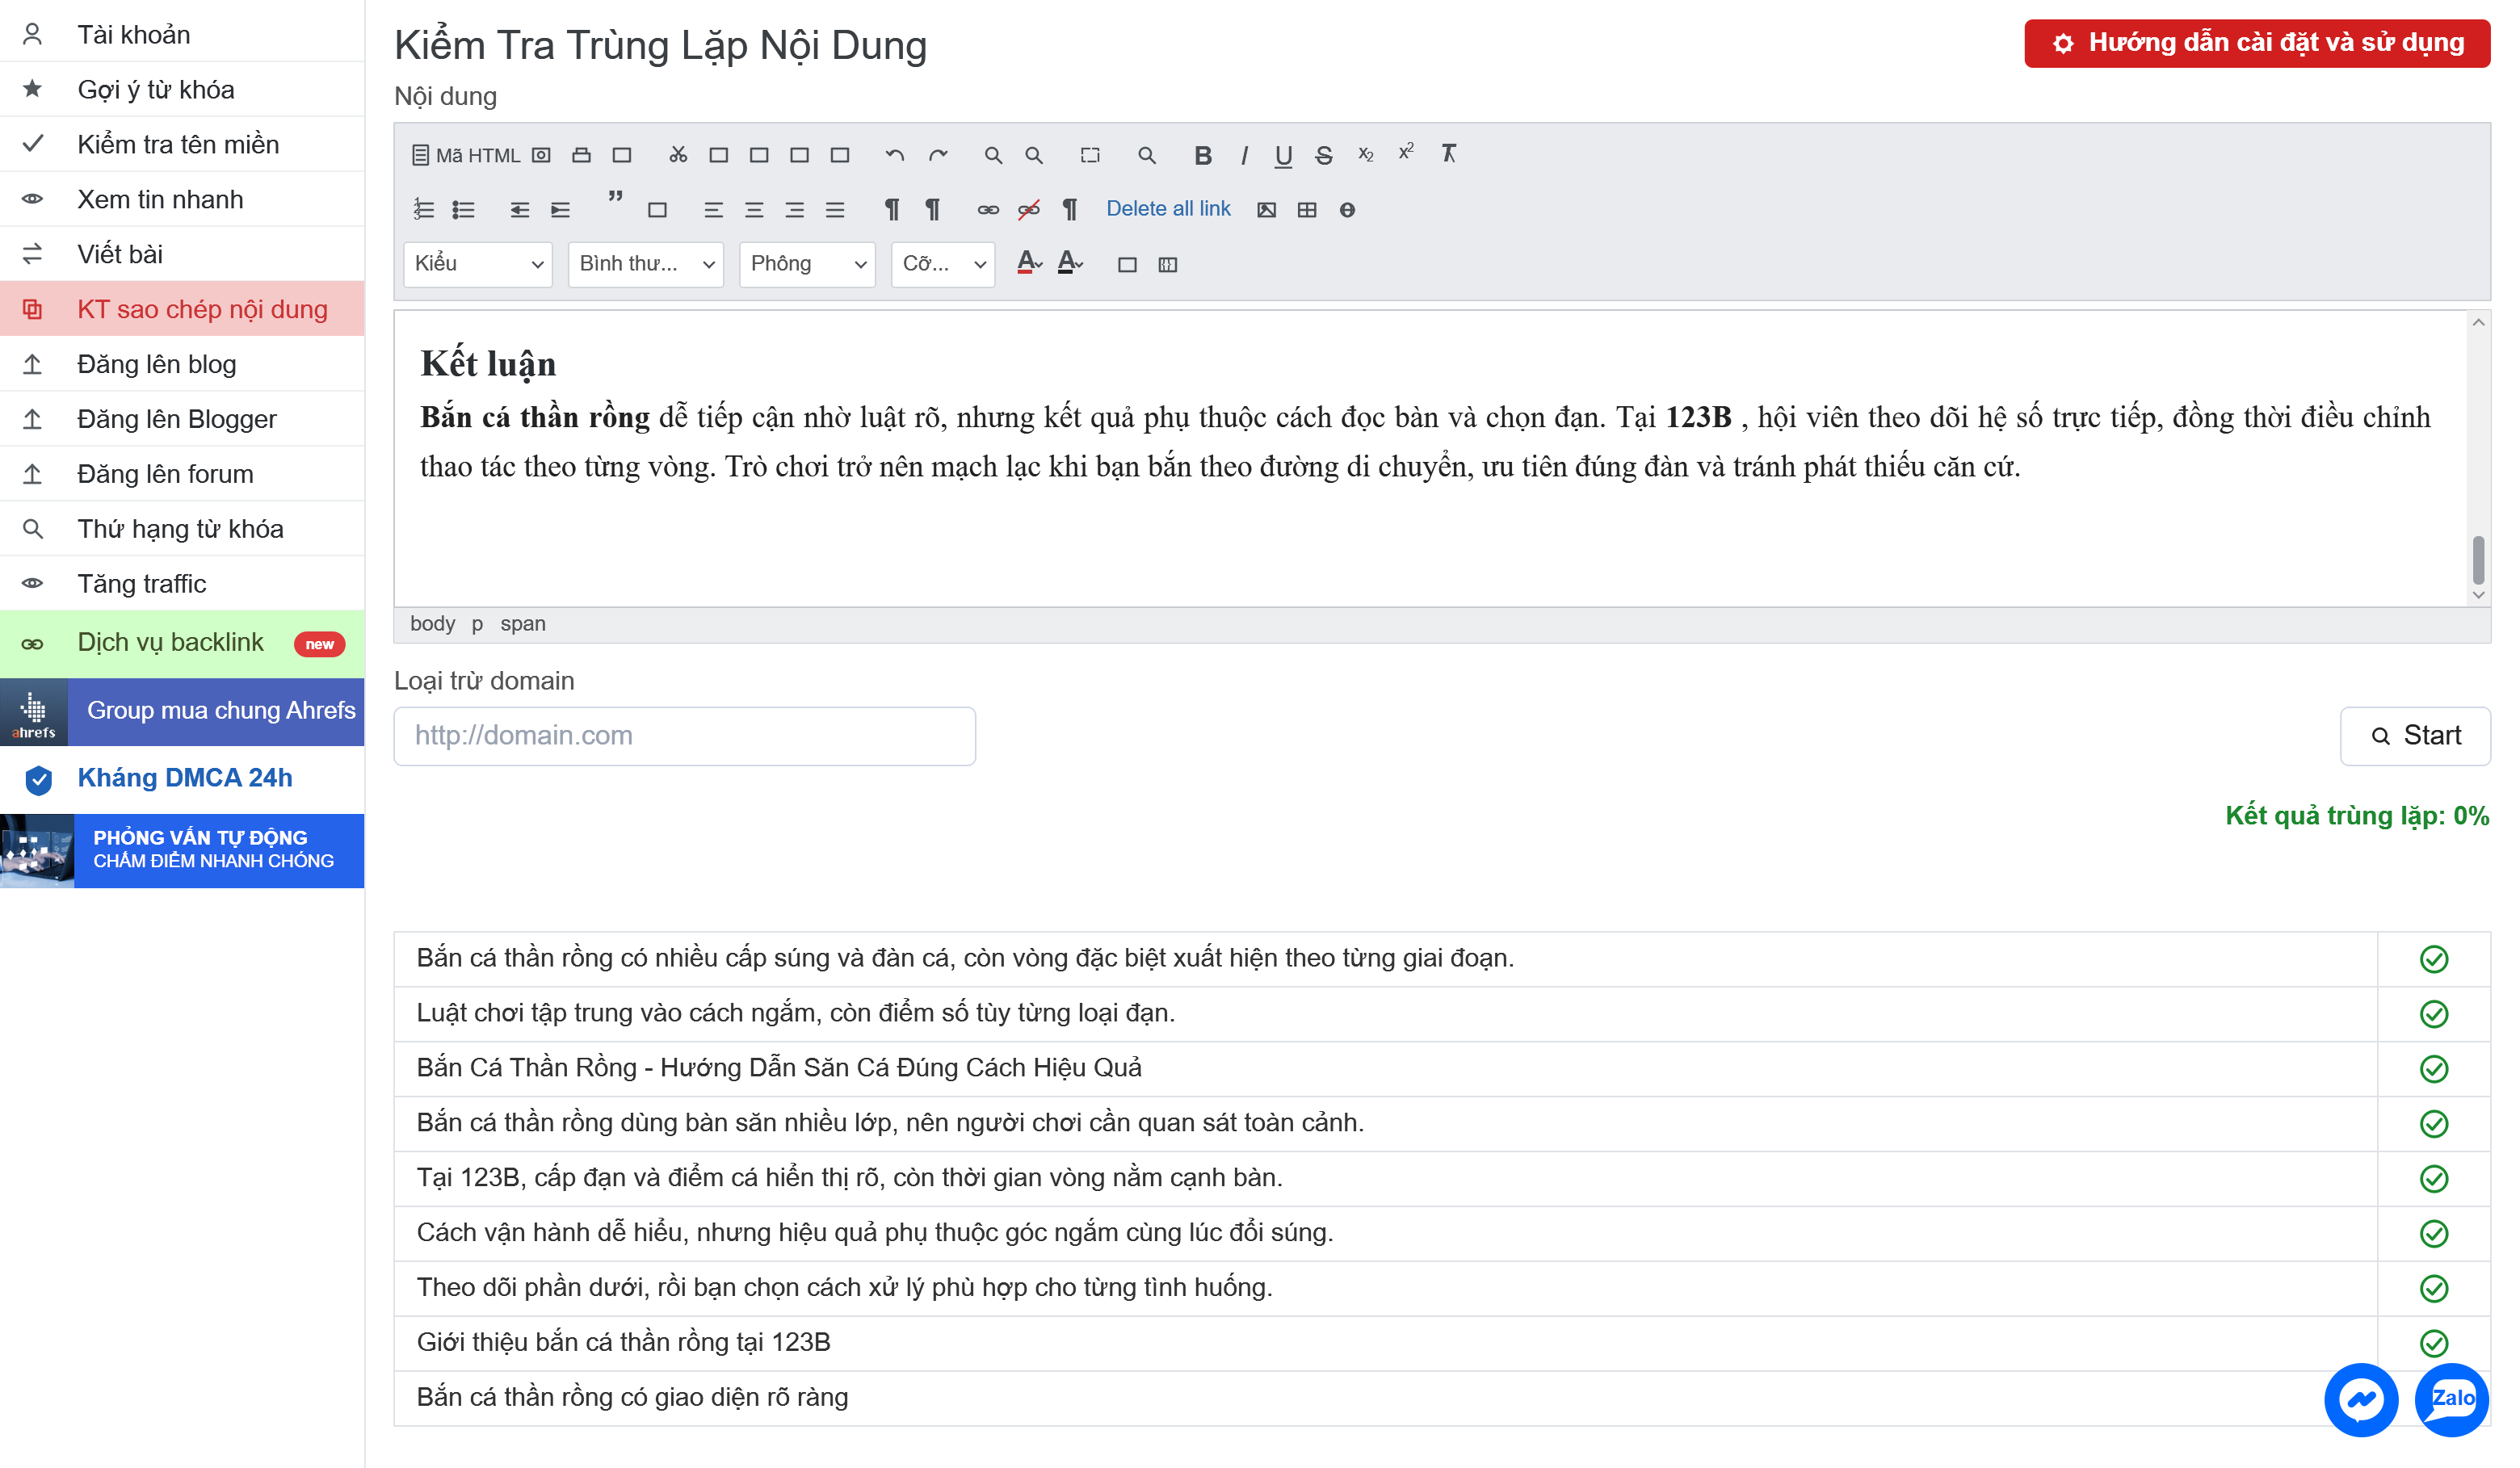Click the print icon in editor toolbar
The height and width of the screenshot is (1468, 2520).
click(x=581, y=155)
